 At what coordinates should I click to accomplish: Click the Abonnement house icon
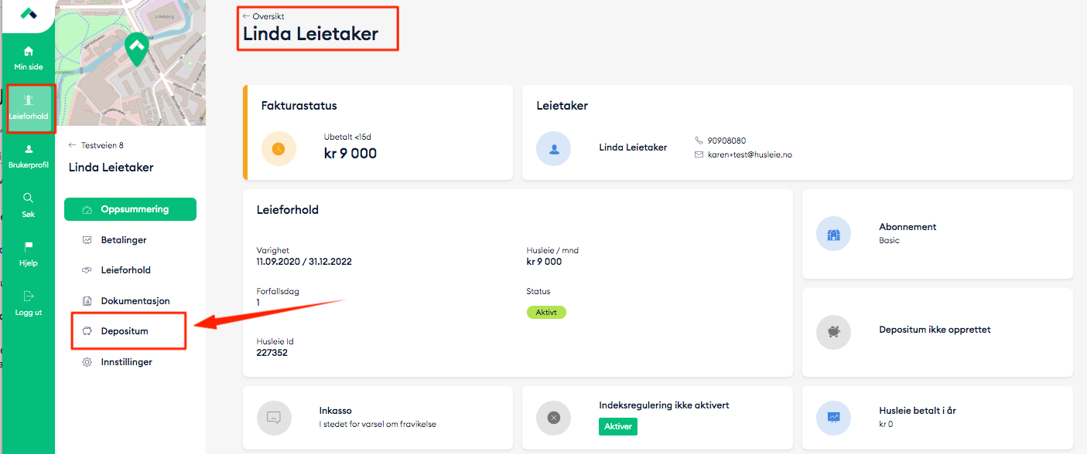pyautogui.click(x=833, y=234)
